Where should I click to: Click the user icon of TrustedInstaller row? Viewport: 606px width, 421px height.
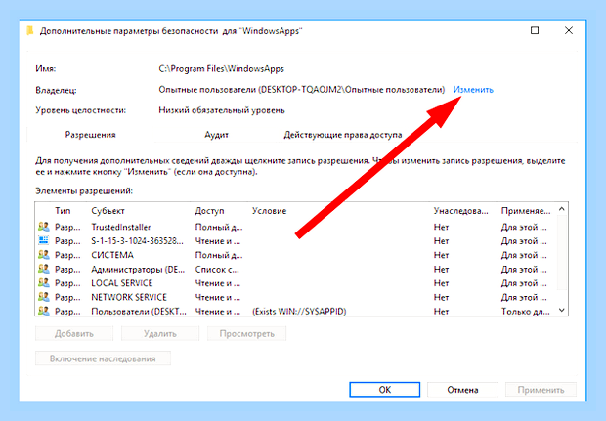44,227
